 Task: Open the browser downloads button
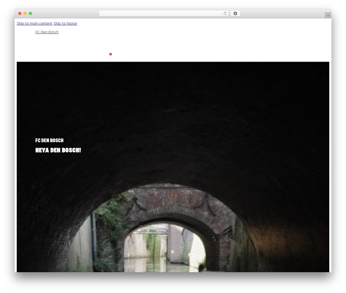point(235,14)
